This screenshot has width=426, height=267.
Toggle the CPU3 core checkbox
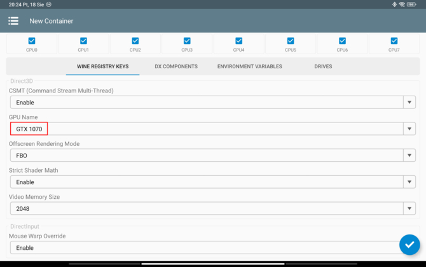coord(187,41)
